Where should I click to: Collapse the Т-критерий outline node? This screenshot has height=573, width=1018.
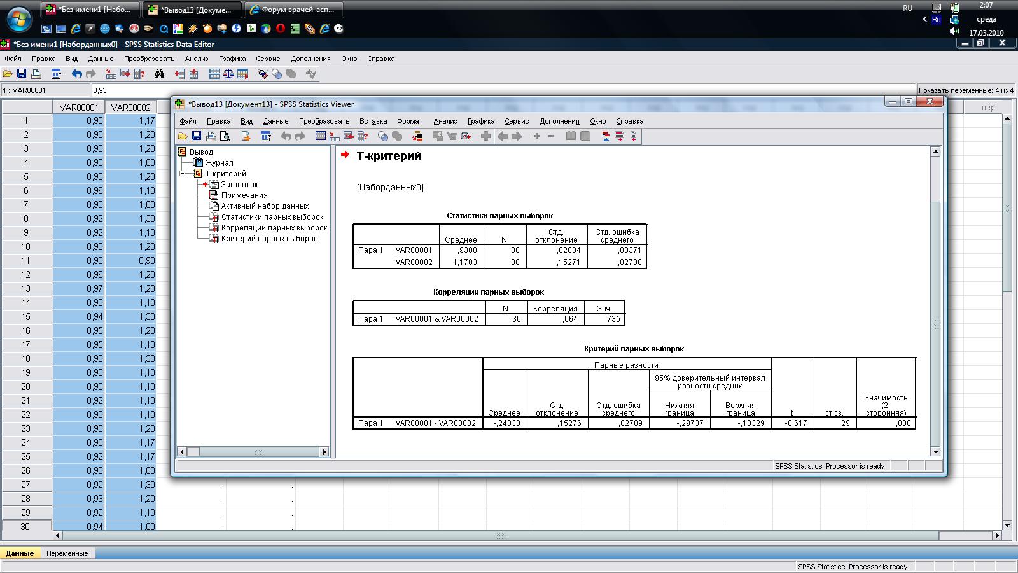click(183, 174)
